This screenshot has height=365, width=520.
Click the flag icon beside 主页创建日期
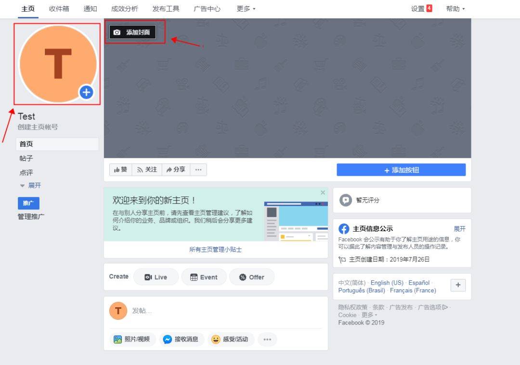(342, 260)
